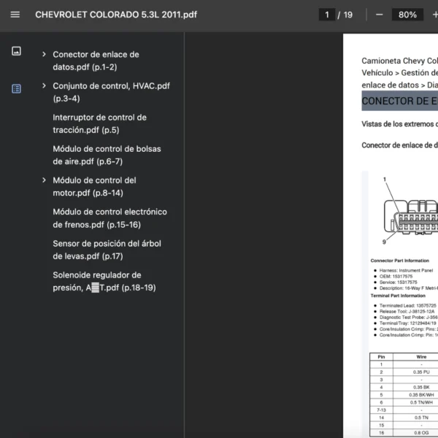Select Terminal/Tray: 12129484/19 line

[x=407, y=323]
